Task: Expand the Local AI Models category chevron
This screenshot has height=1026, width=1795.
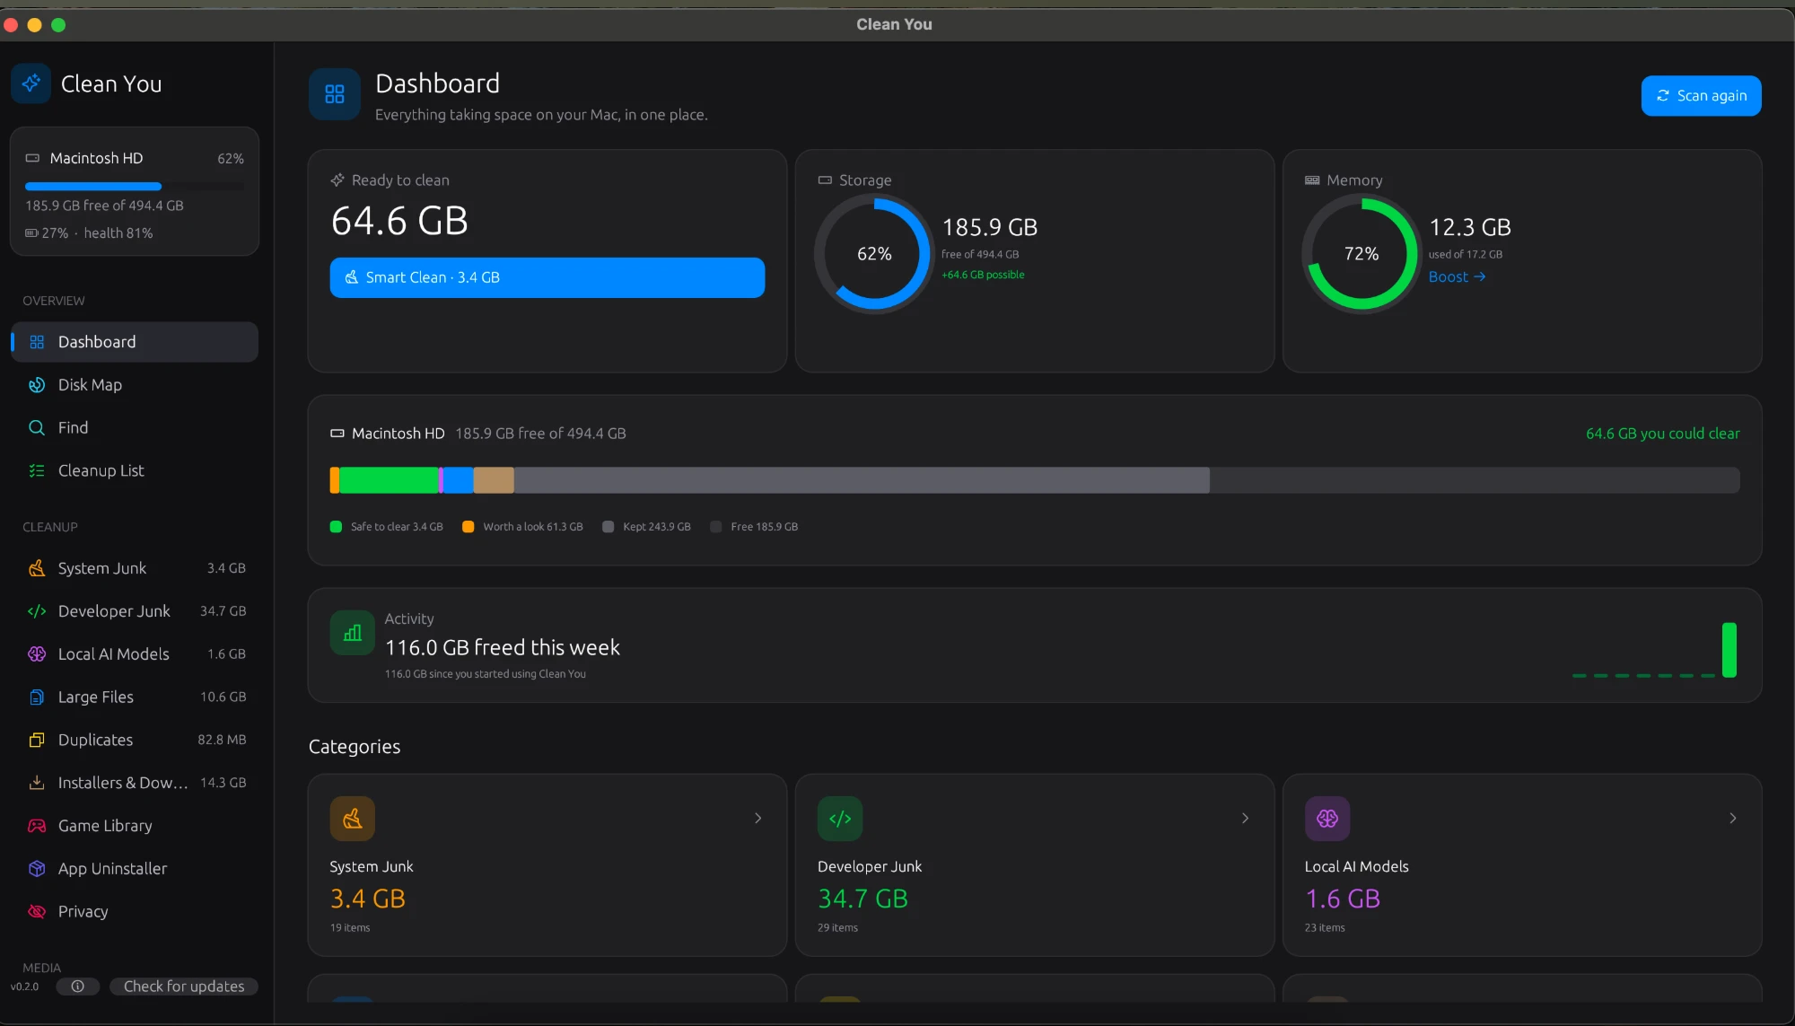Action: [x=1733, y=819]
